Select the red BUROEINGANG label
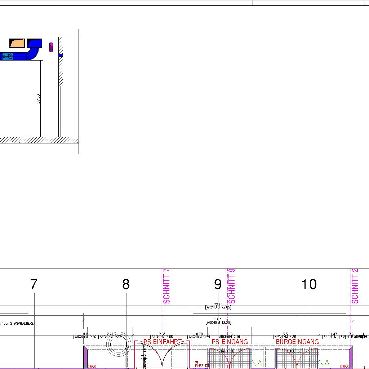Screen dimensions: 369x369 (297, 342)
